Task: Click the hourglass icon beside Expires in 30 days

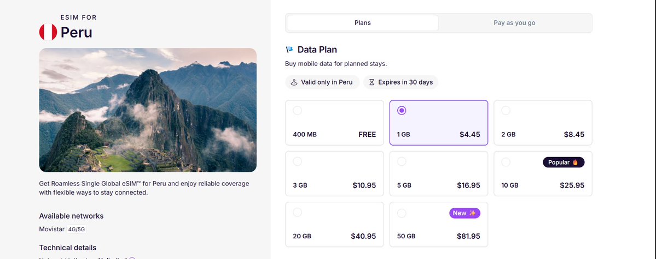Action: coord(371,82)
